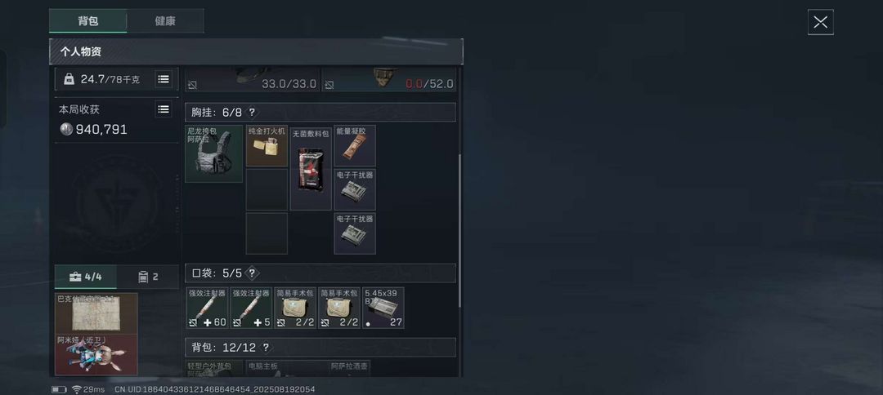Close the inventory with the X button
Screen dimensions: 883x395
click(821, 23)
